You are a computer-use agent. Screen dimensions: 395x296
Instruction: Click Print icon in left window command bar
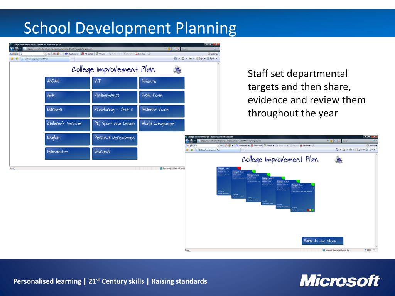coord(191,59)
